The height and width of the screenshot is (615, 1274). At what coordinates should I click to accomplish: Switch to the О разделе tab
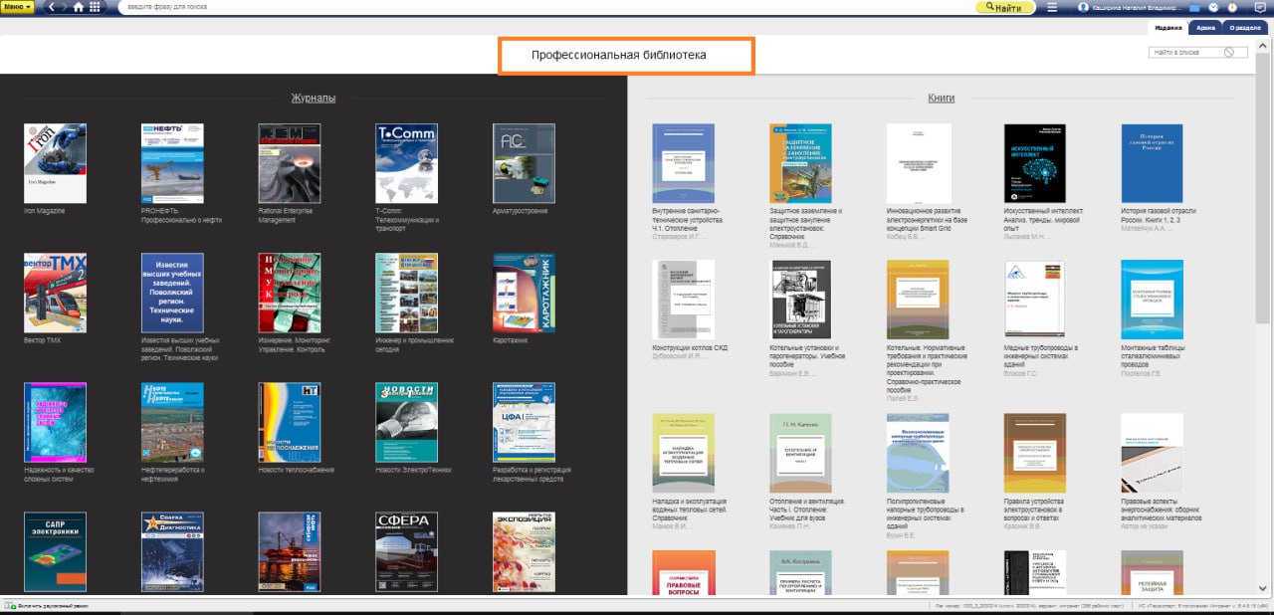point(1245,28)
